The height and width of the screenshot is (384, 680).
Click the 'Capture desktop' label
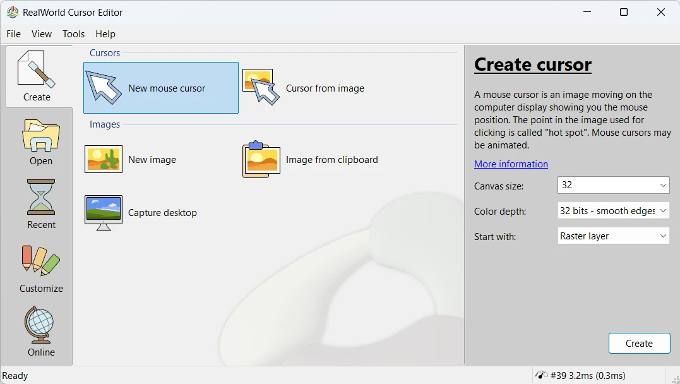pyautogui.click(x=162, y=213)
